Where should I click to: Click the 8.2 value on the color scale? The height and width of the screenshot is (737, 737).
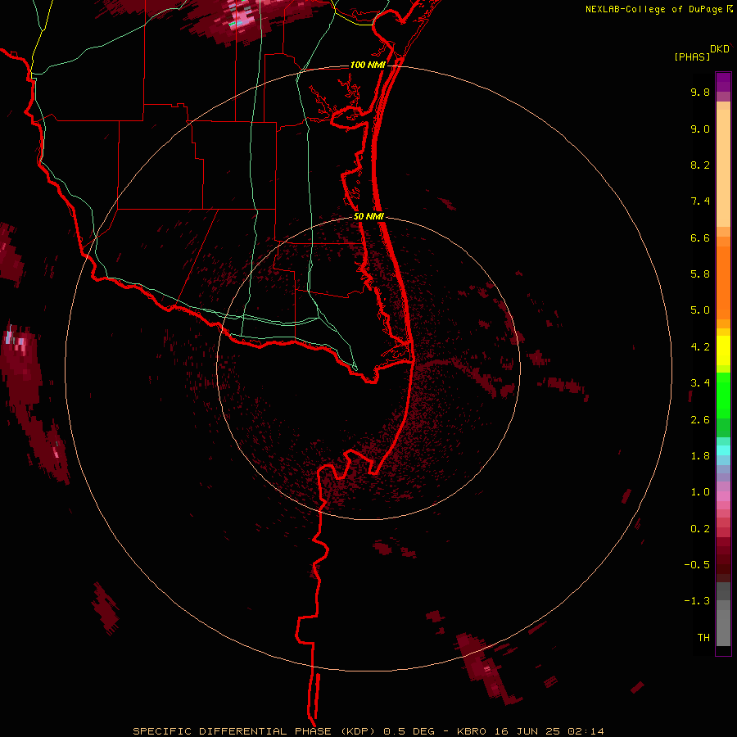(700, 165)
